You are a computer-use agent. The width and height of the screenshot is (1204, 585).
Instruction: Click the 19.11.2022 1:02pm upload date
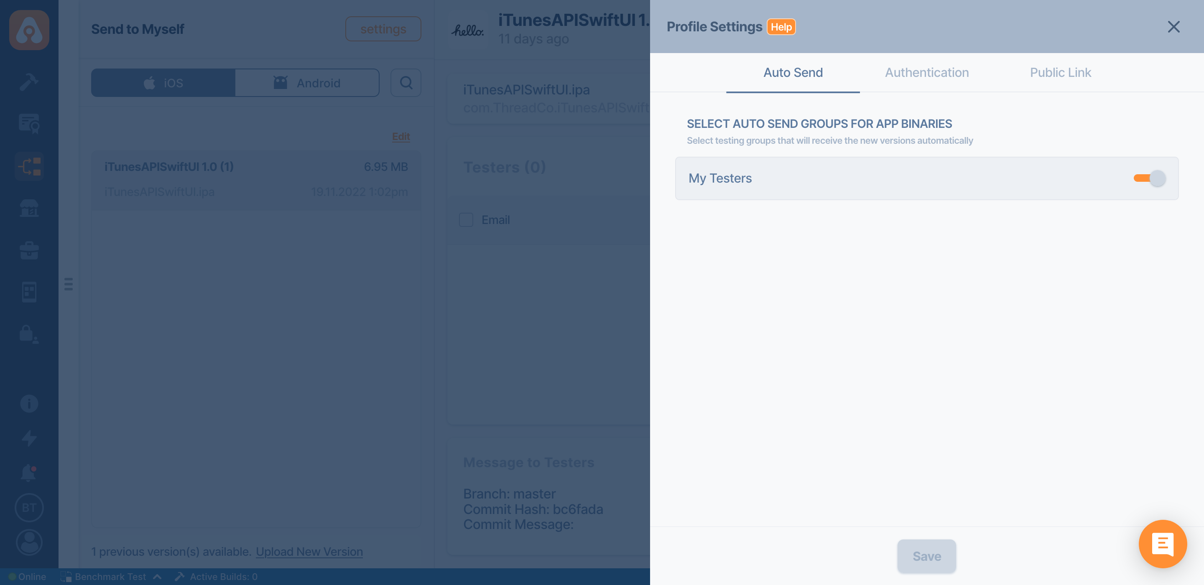tap(360, 191)
